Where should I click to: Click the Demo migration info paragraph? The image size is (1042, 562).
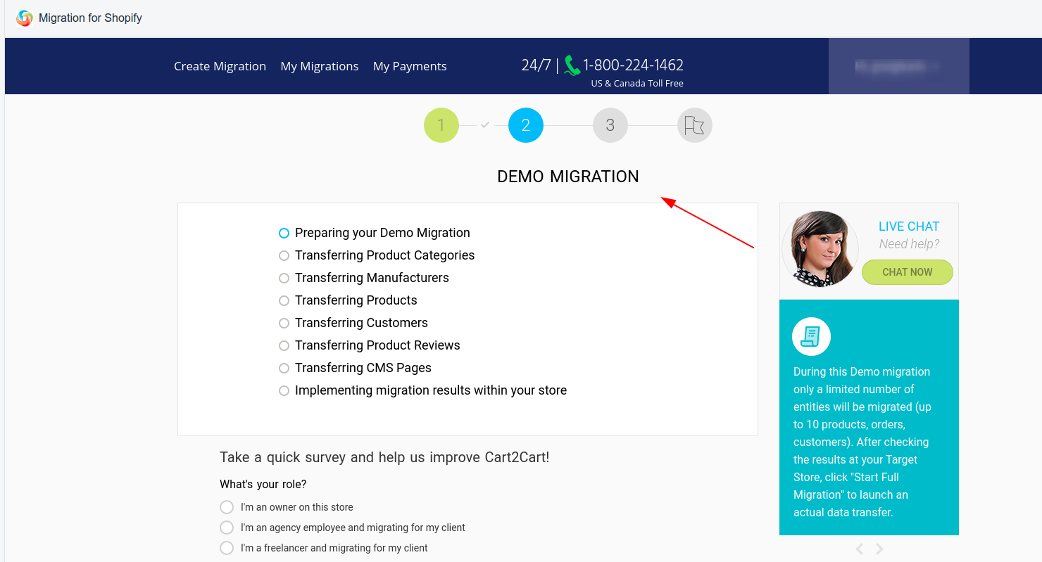862,442
